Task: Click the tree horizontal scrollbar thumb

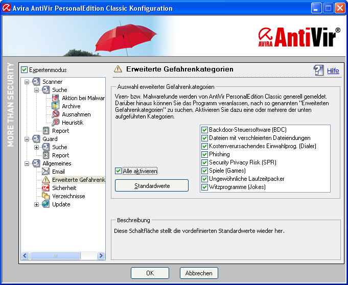Action: [55, 256]
